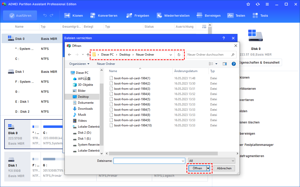
Task: Open the Organisieren dropdown menu
Action: click(79, 64)
